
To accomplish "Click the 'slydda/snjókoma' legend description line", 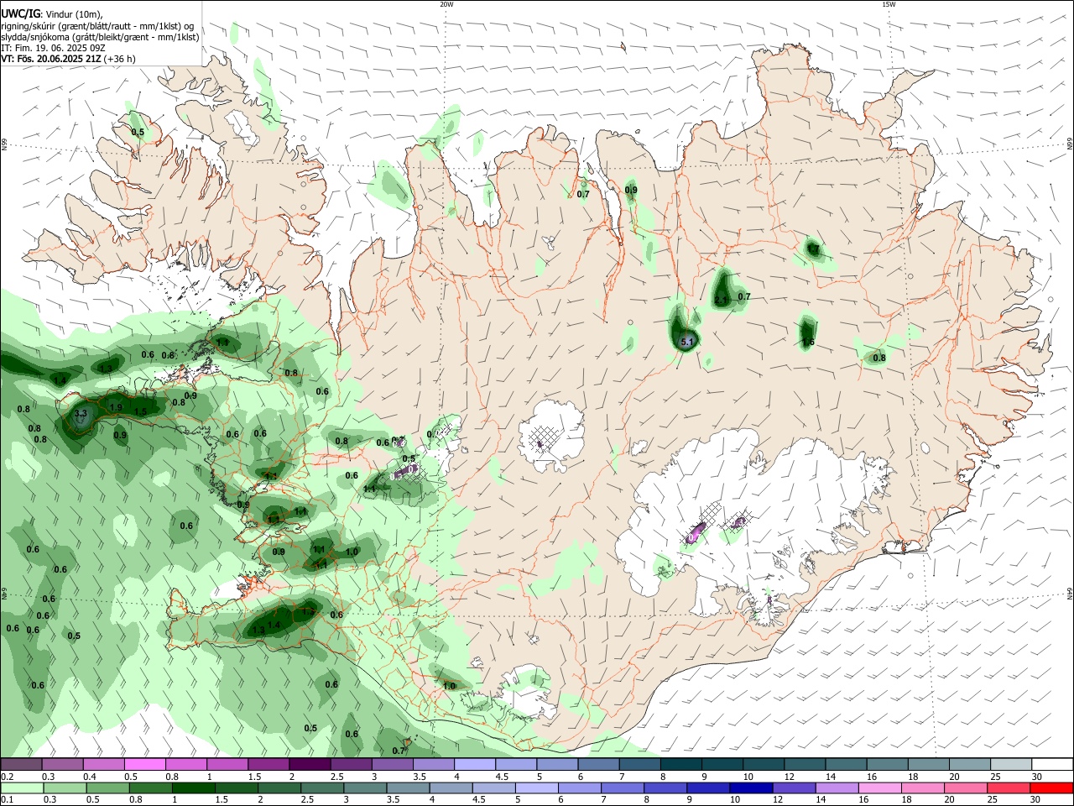I will click(100, 37).
